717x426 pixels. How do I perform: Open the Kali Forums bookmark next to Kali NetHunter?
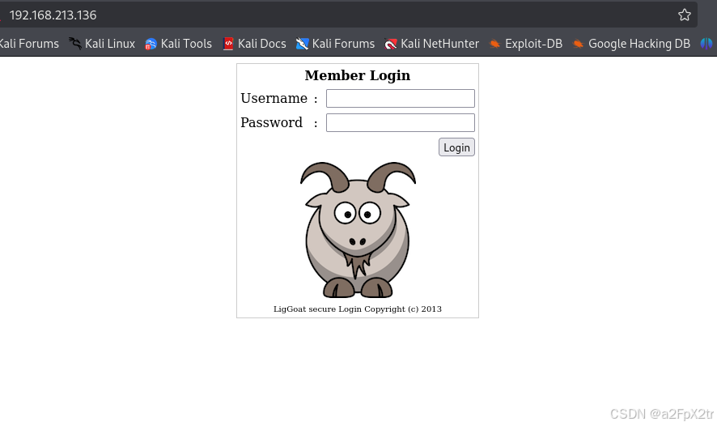point(335,44)
